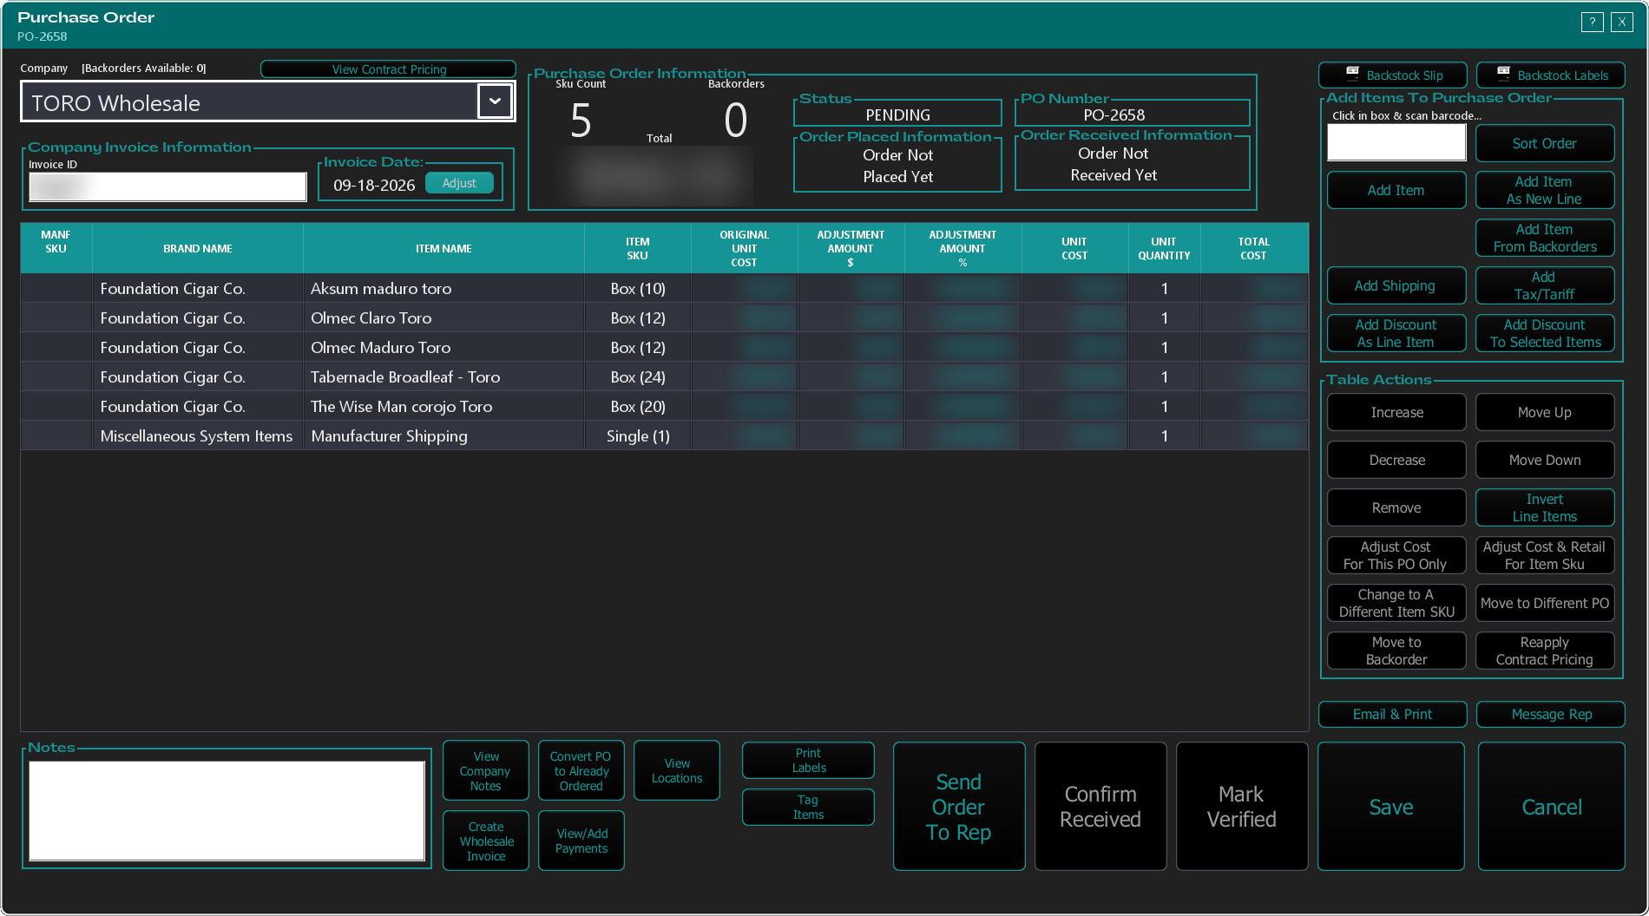This screenshot has width=1649, height=916.
Task: Click View Contract Pricing button
Action: pyautogui.click(x=389, y=69)
